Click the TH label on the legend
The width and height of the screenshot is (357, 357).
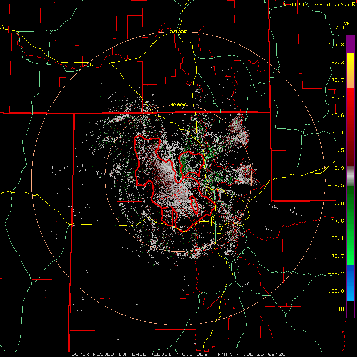point(341,309)
